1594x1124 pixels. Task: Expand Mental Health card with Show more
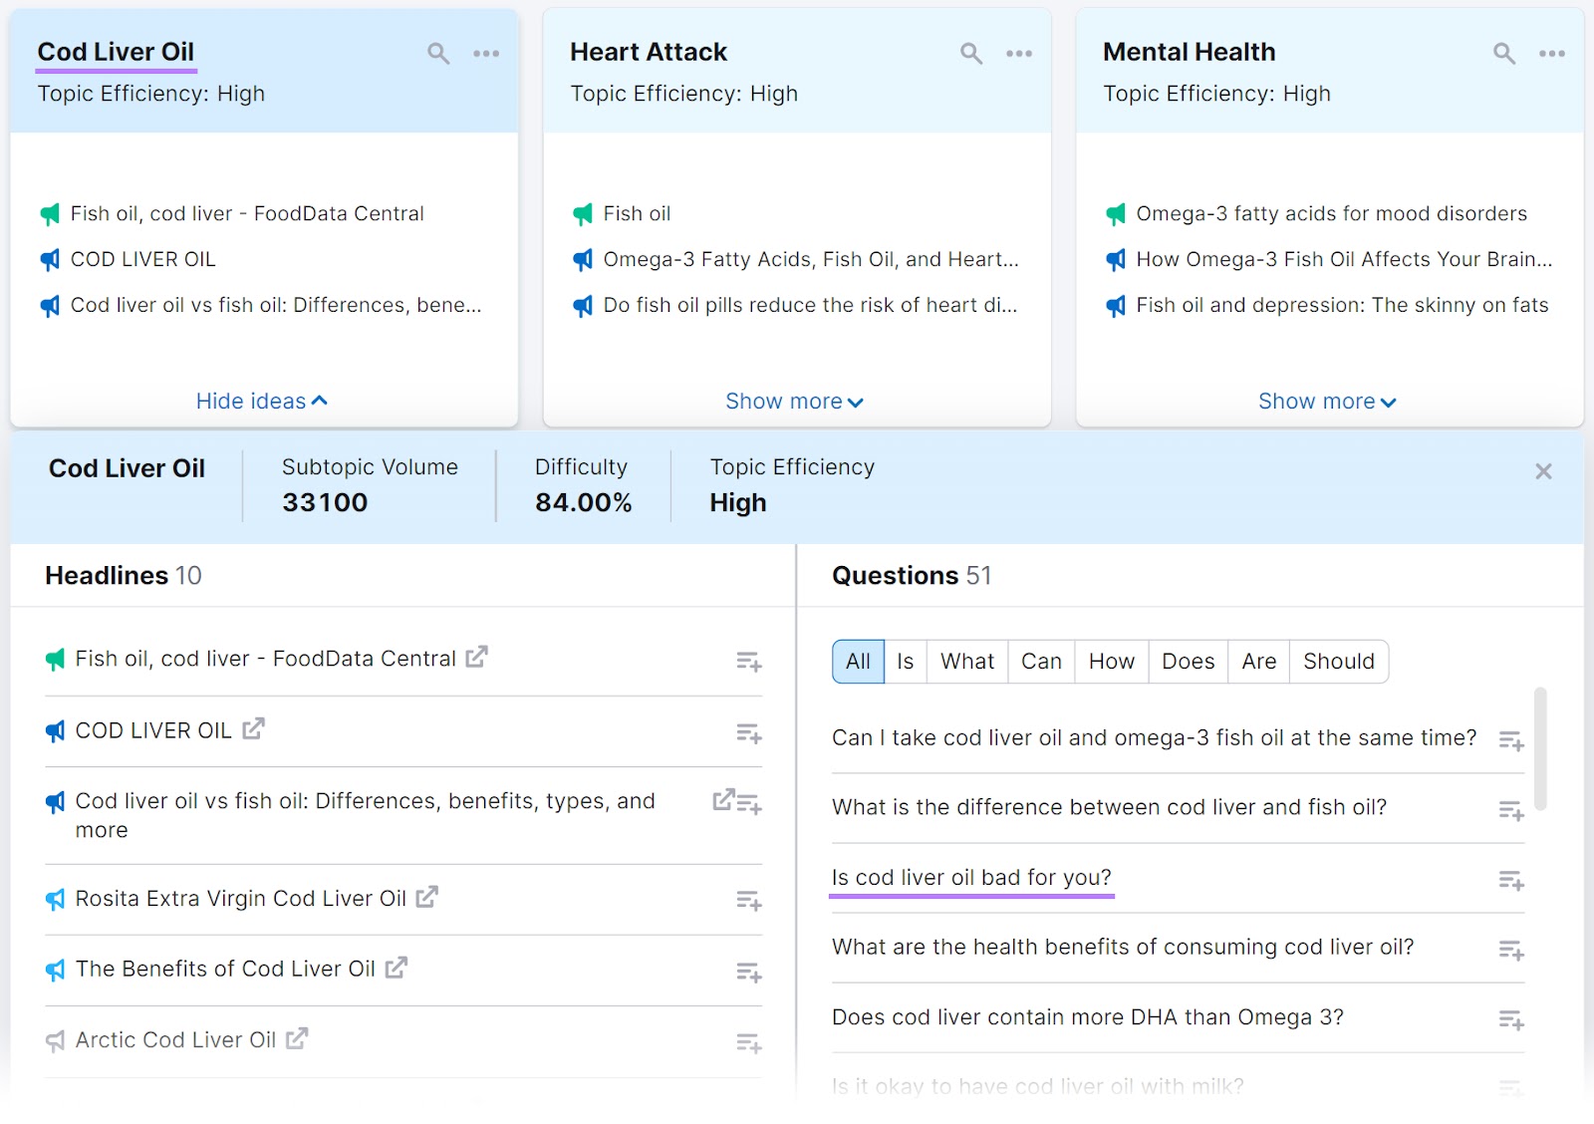[1327, 402]
